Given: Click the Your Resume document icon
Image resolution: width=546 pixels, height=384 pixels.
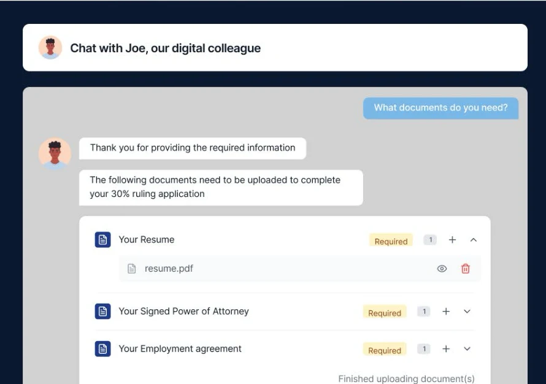Looking at the screenshot, I should coord(102,239).
